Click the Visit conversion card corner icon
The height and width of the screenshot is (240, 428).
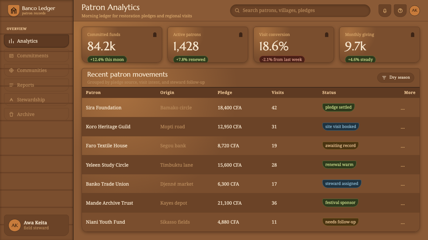tap(327, 35)
